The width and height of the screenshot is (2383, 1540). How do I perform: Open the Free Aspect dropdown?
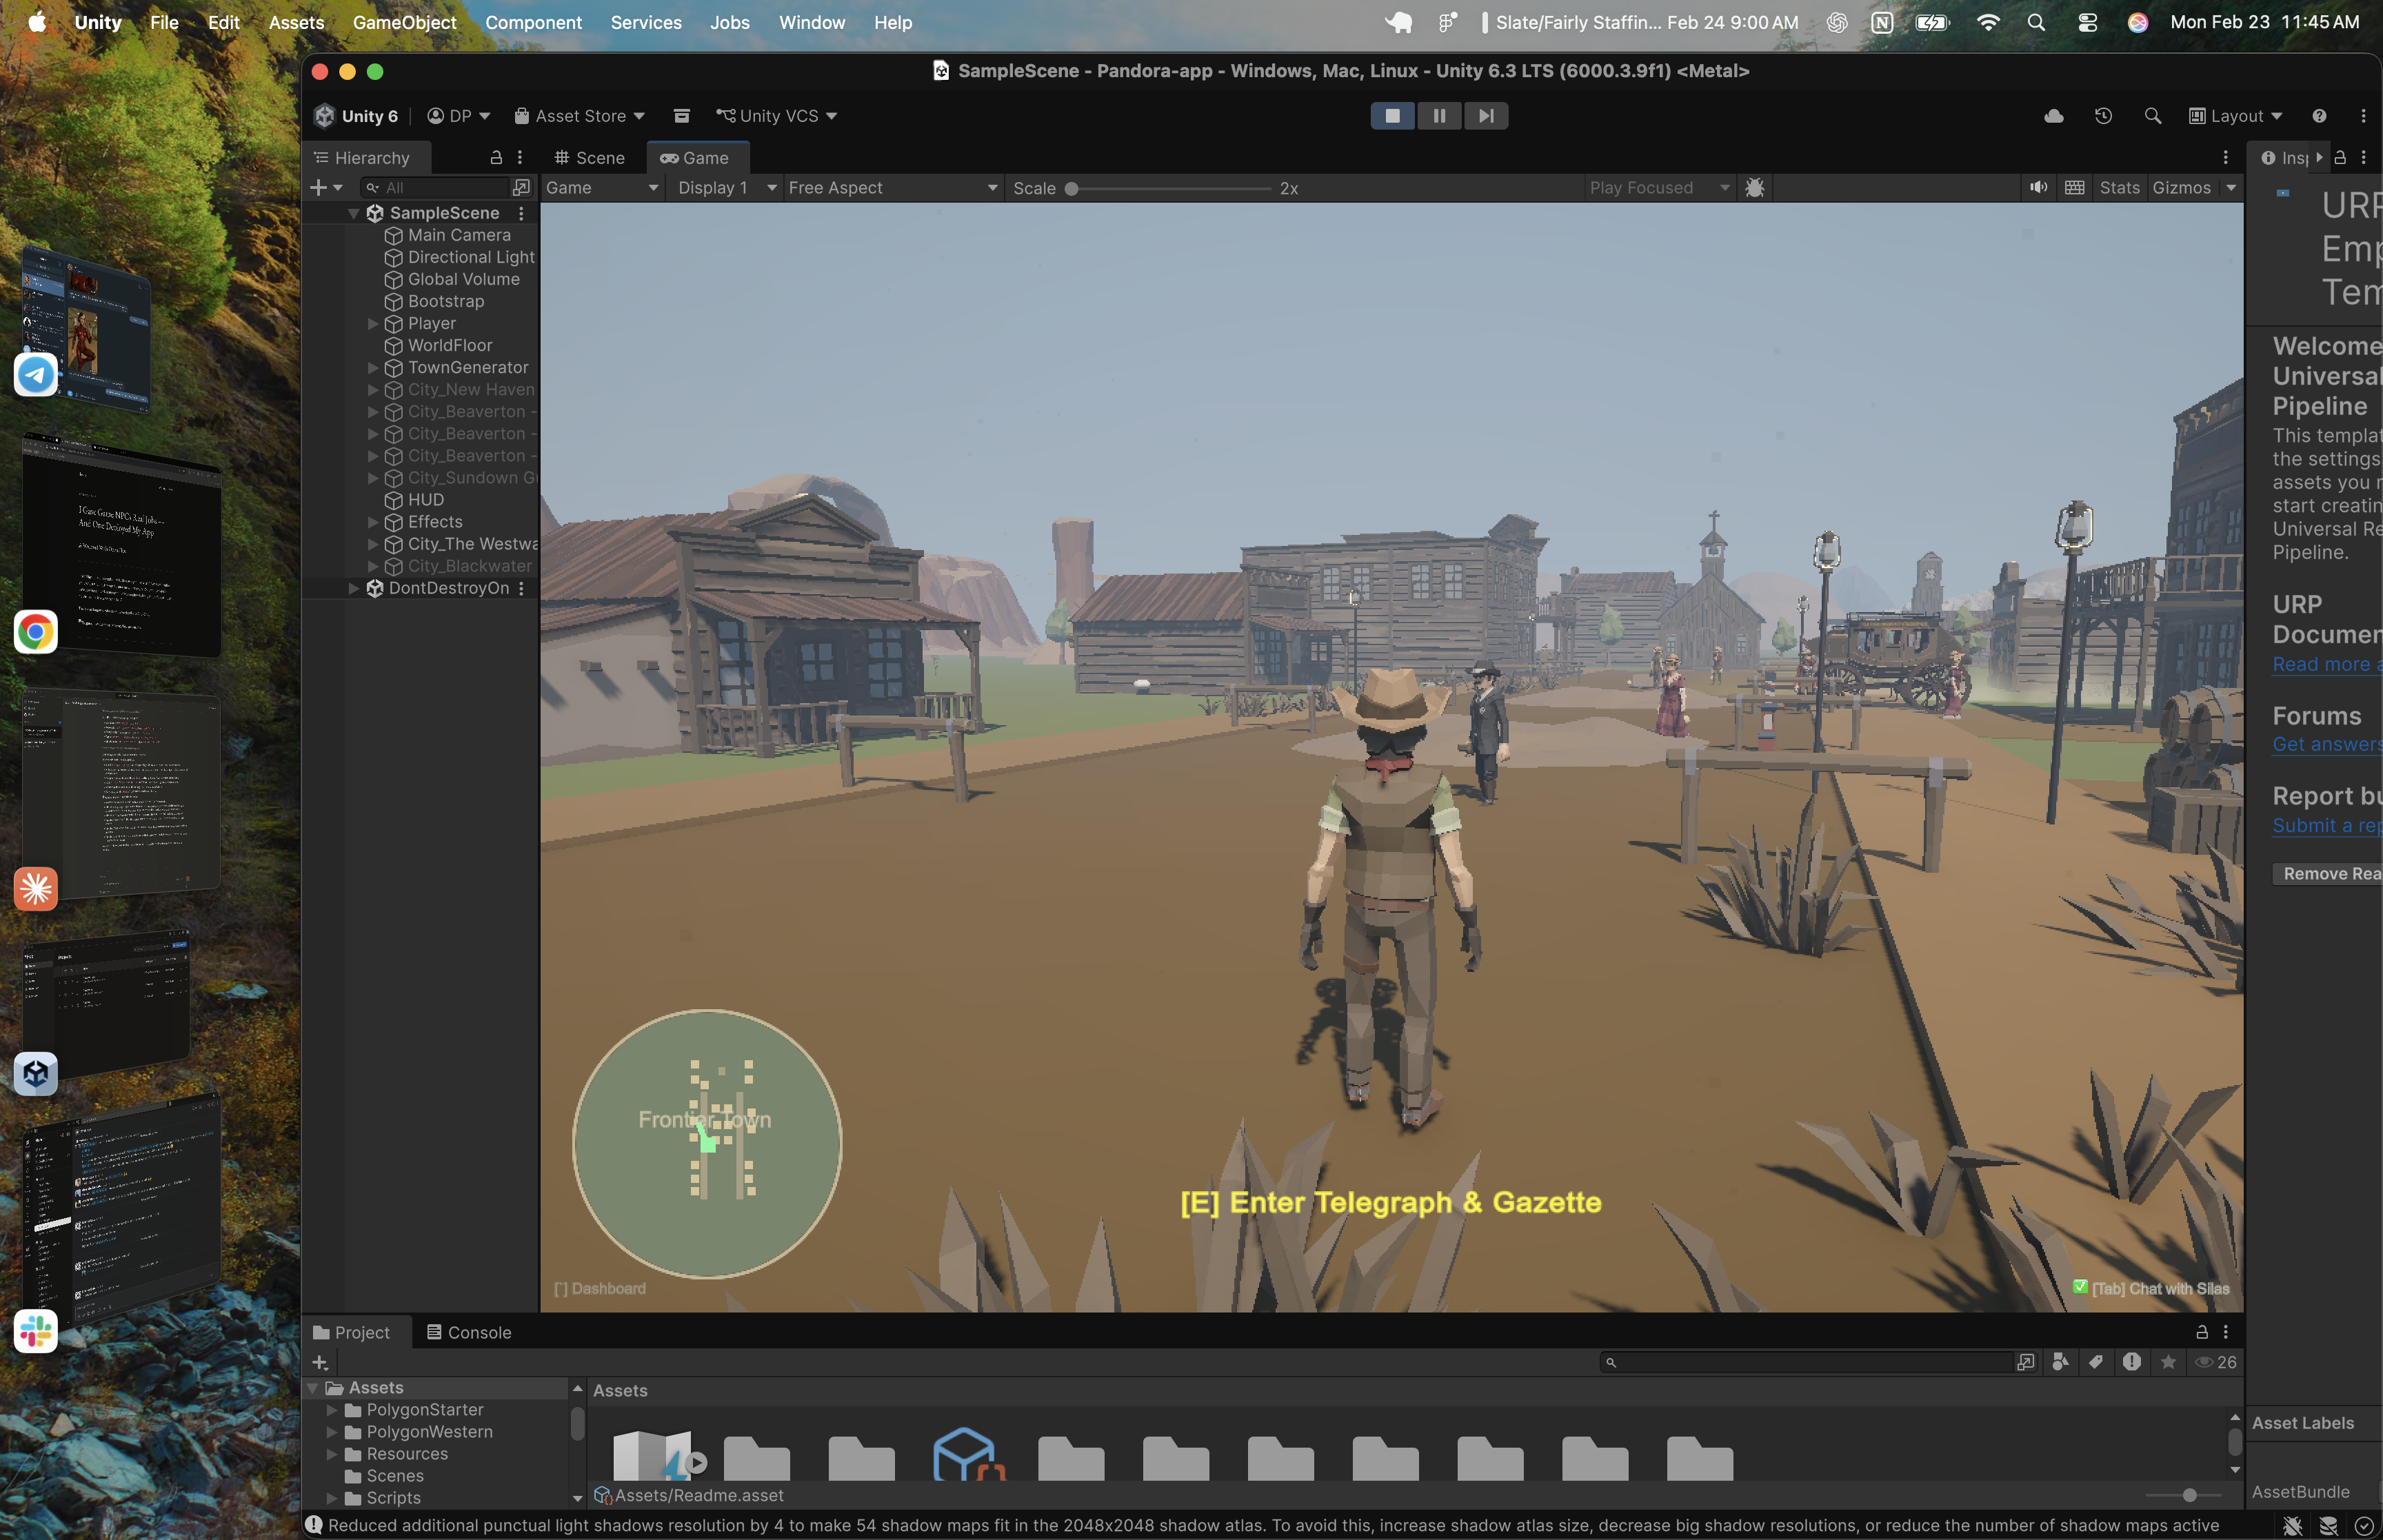(x=892, y=188)
